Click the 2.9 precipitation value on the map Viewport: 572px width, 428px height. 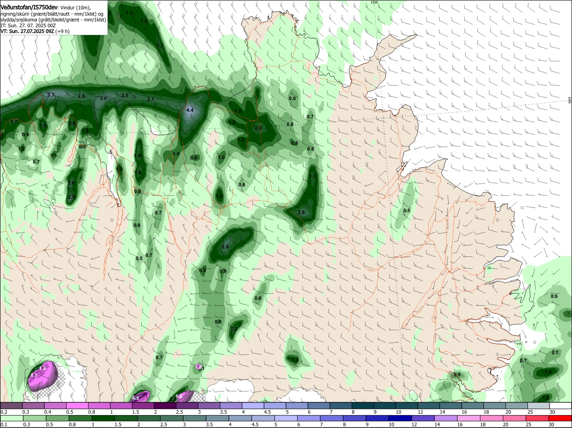(71, 197)
